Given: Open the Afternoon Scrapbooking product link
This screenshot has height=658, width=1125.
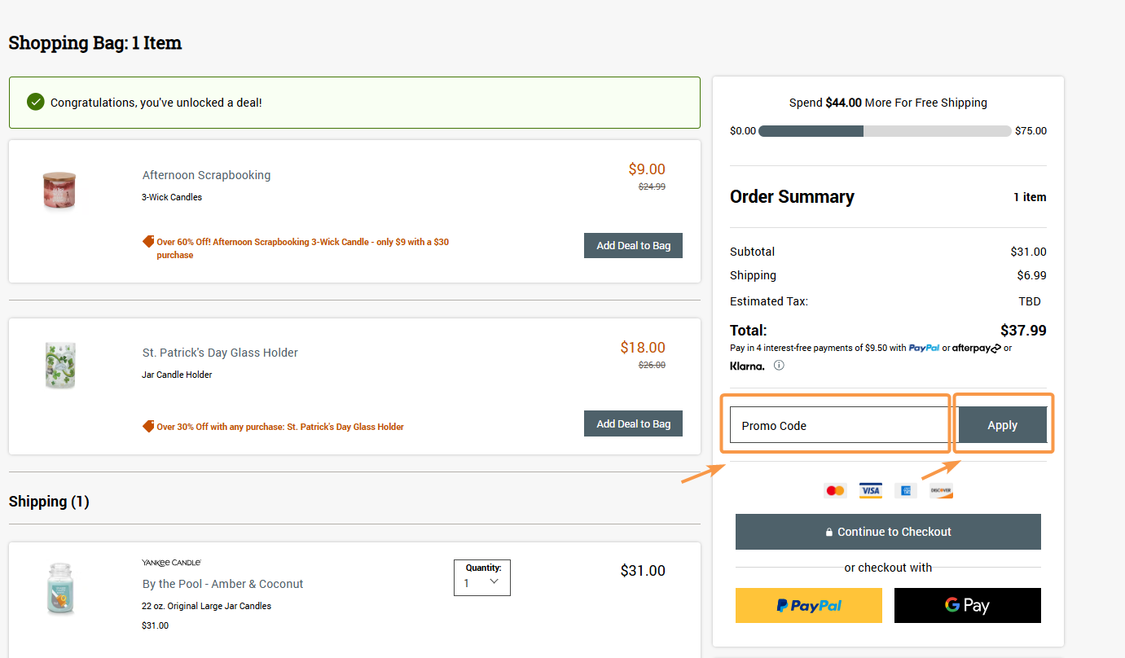Looking at the screenshot, I should click(206, 175).
